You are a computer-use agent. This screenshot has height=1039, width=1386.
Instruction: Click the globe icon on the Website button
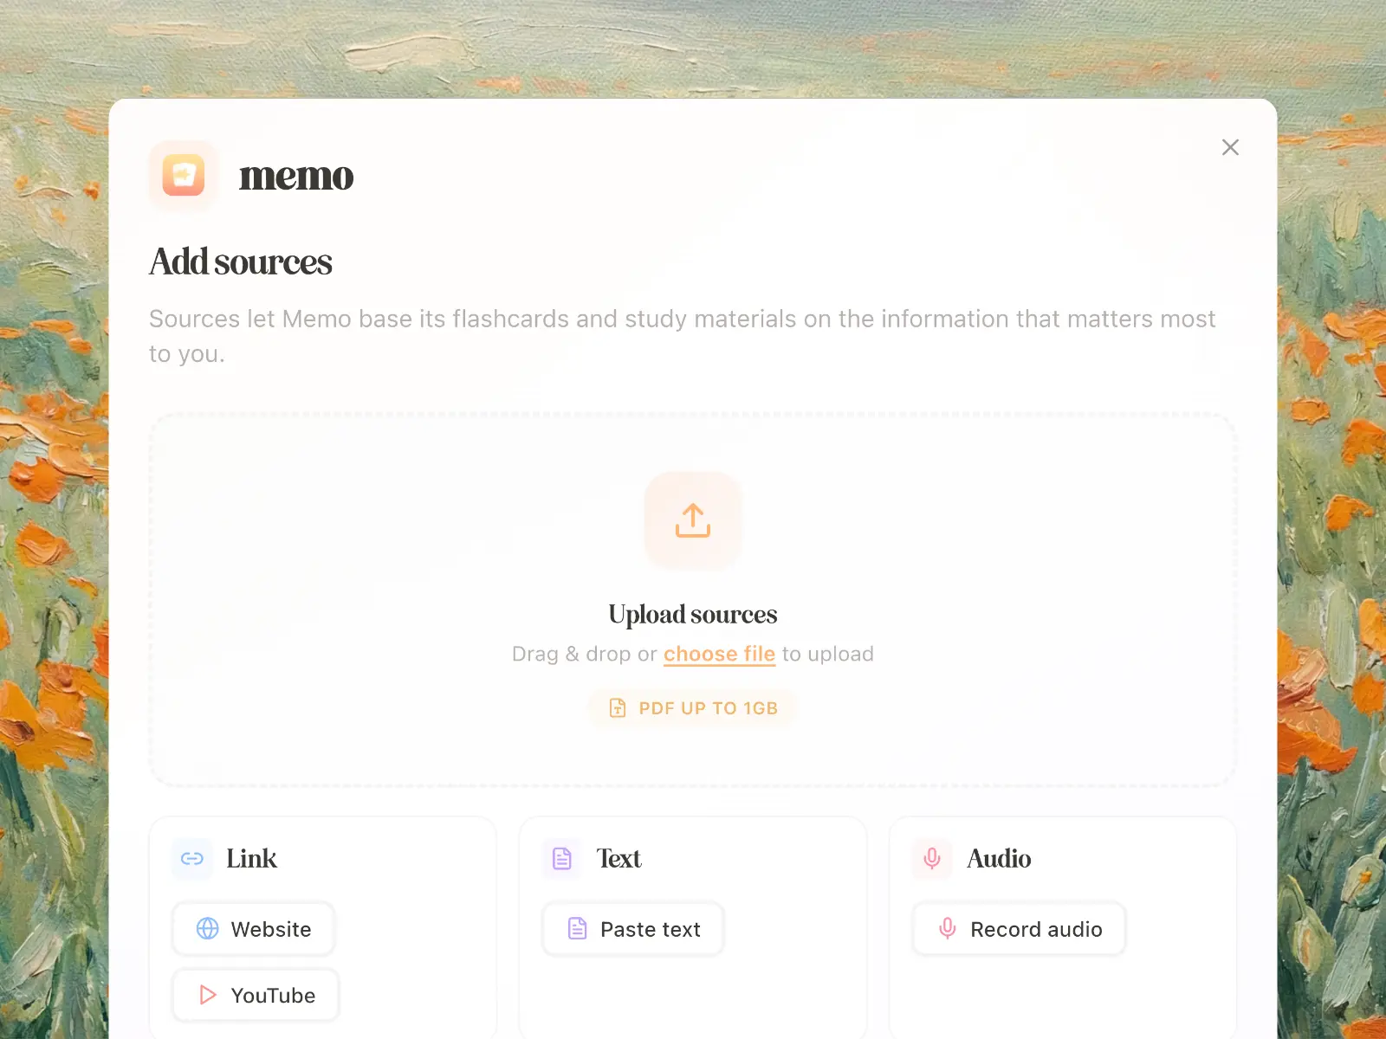click(207, 929)
